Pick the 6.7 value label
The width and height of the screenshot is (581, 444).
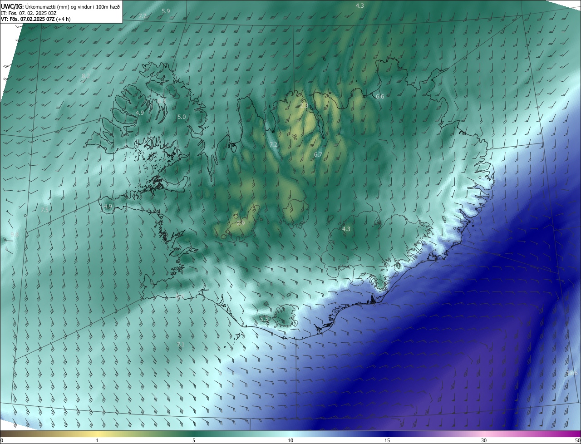click(x=318, y=155)
